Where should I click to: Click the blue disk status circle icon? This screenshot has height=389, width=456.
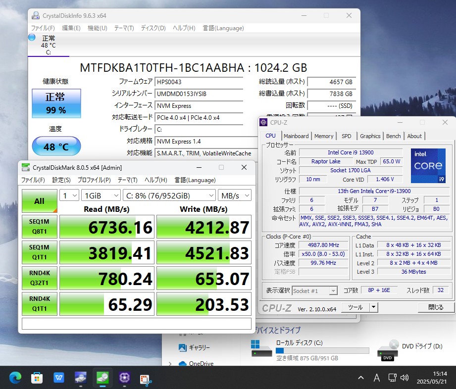(32, 37)
